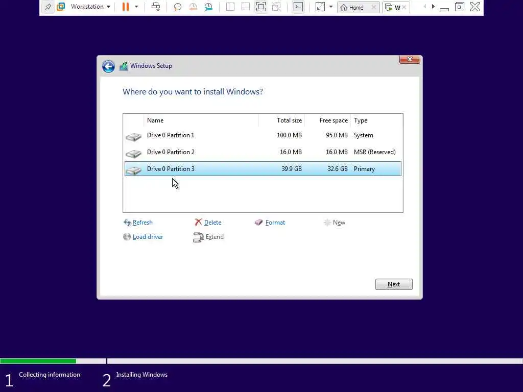
Task: Click the Next button
Action: (x=394, y=284)
